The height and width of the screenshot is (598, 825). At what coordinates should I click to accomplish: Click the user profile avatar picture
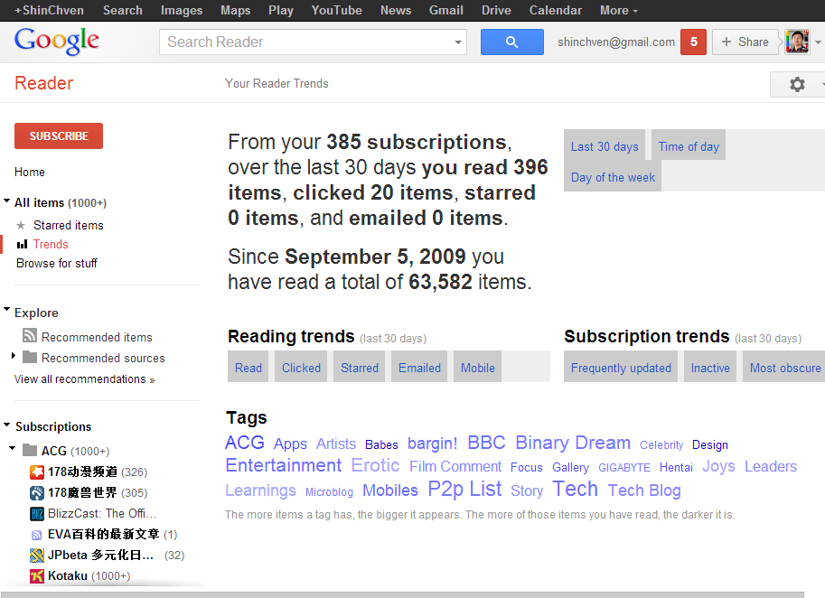[x=797, y=42]
